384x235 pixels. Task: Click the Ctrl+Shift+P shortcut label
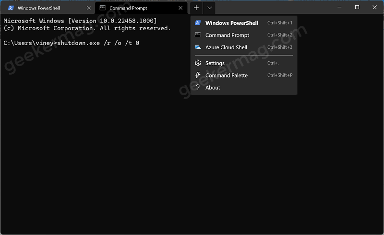pyautogui.click(x=280, y=75)
